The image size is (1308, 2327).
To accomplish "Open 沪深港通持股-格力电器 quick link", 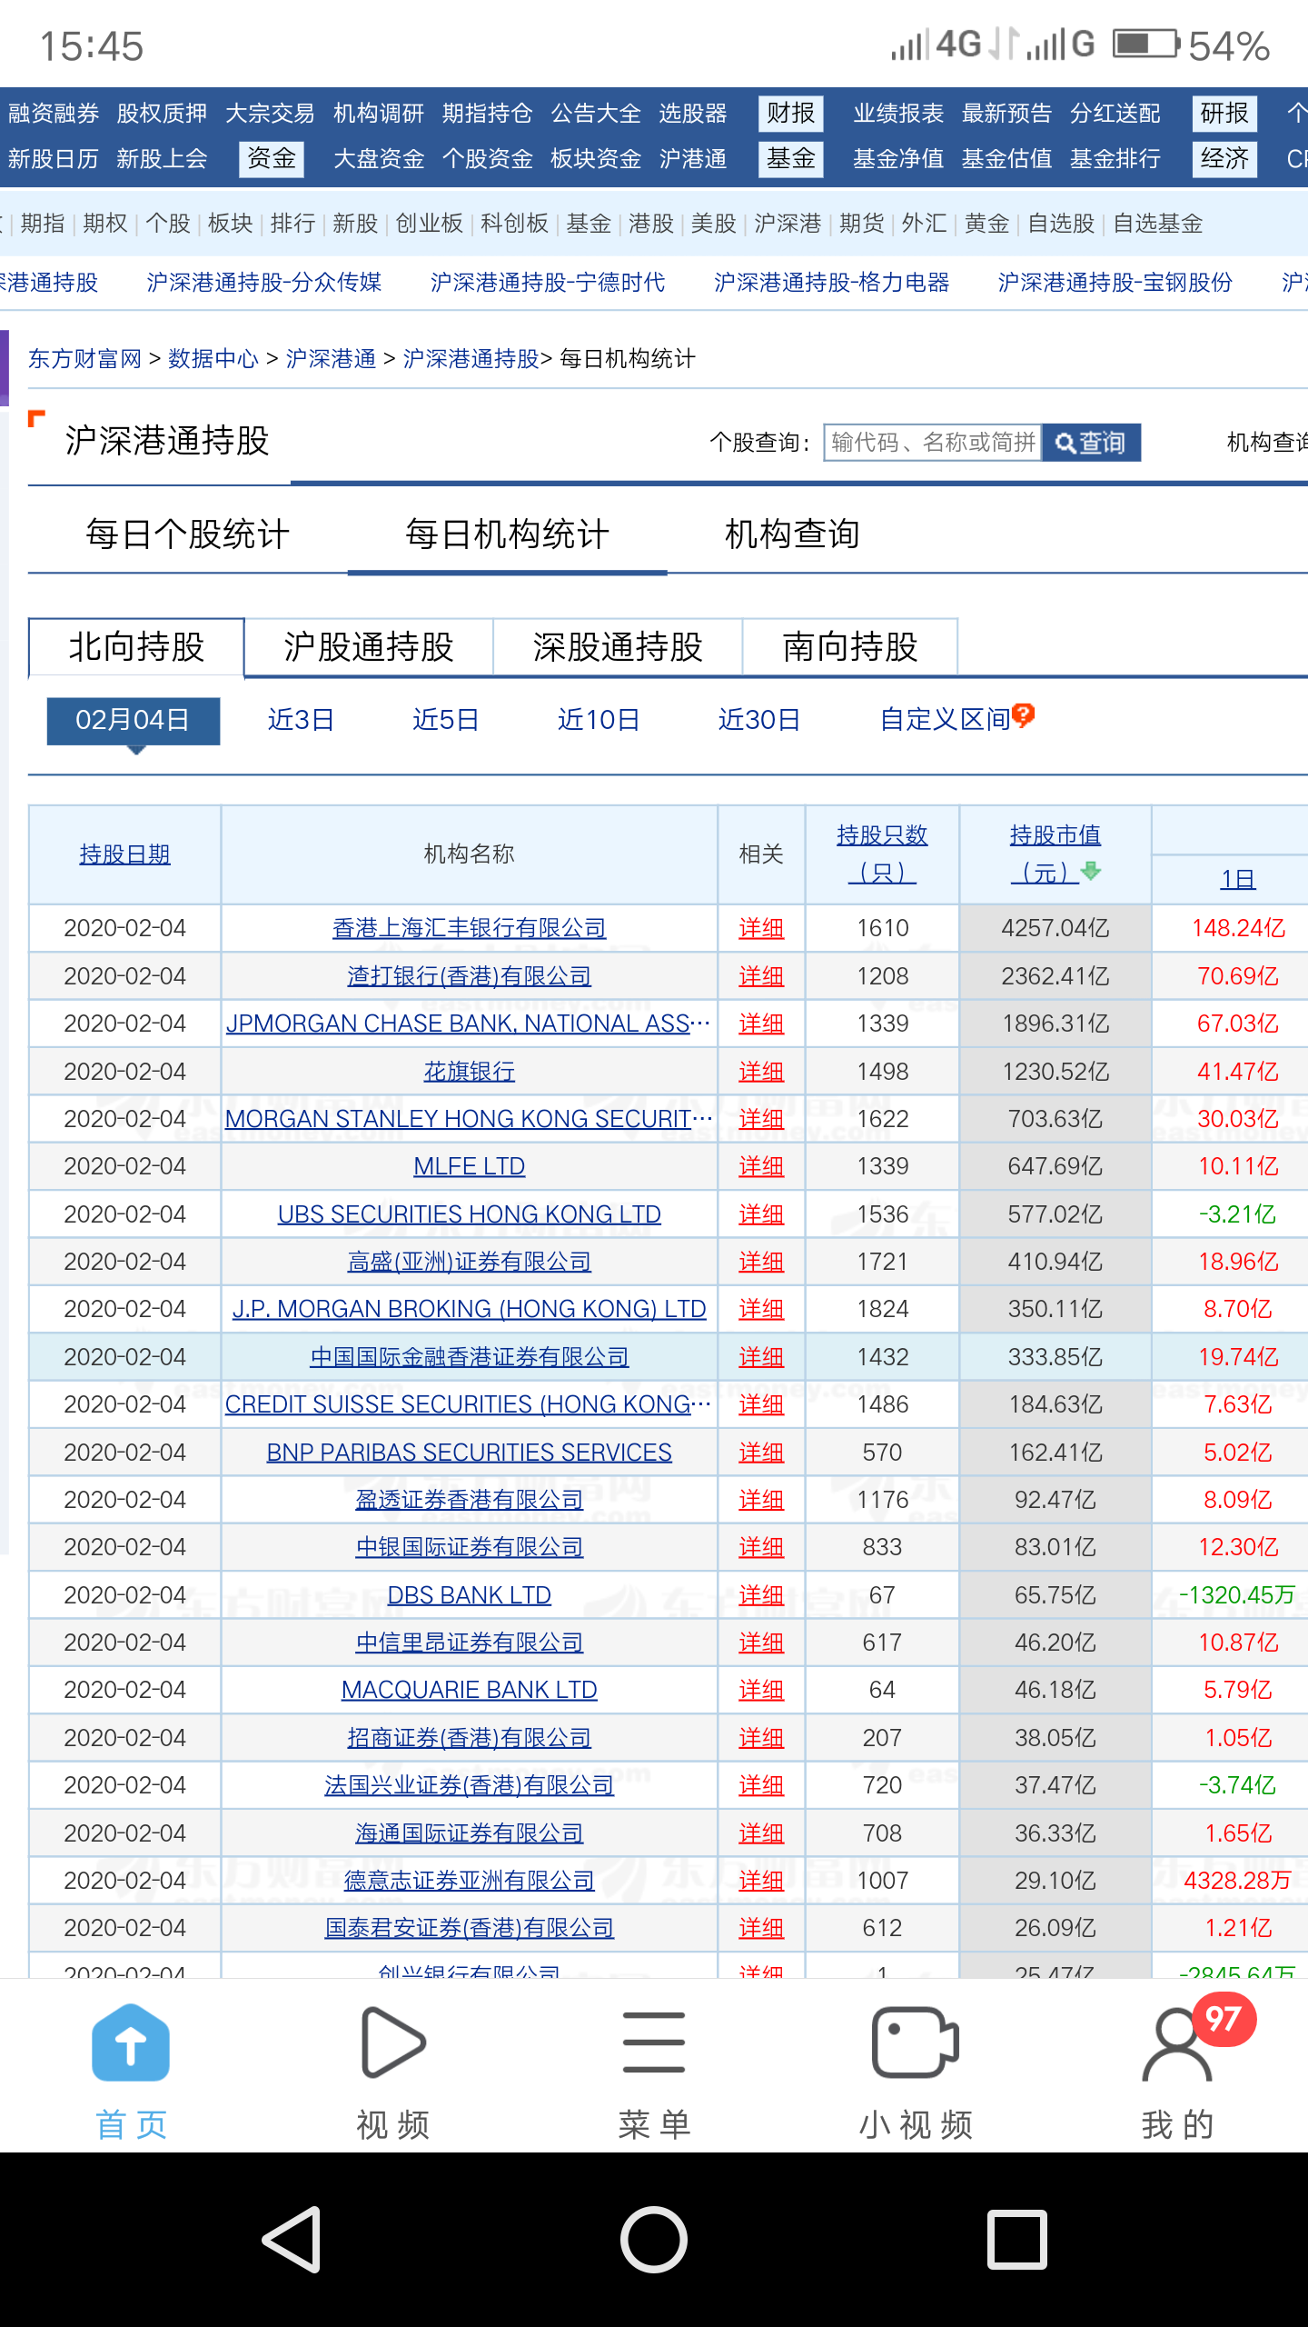I will (x=831, y=283).
